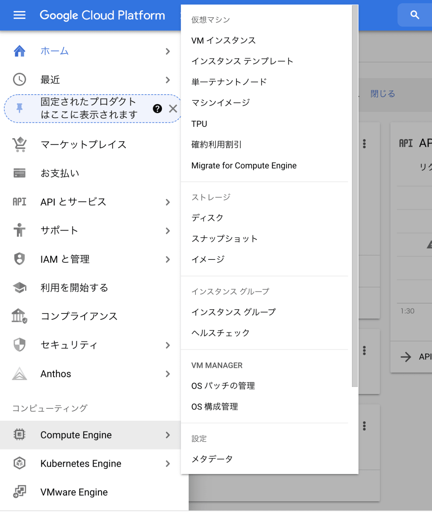The height and width of the screenshot is (515, 432).
Task: Click the Compute Engine chip icon
Action: coord(19,435)
